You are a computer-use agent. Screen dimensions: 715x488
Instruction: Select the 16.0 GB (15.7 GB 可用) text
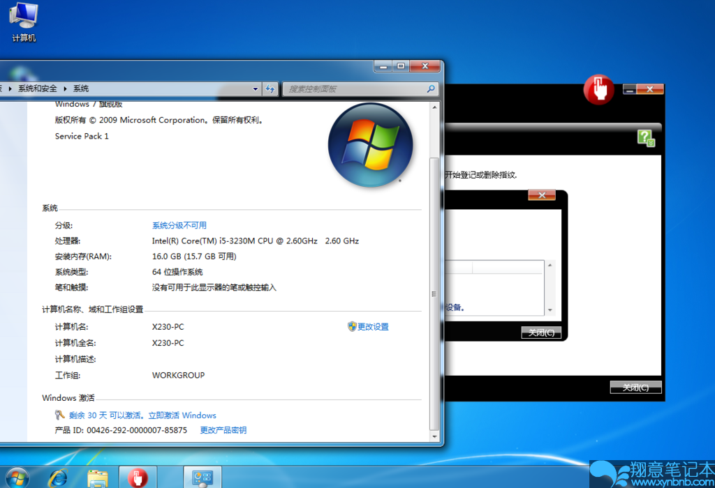click(194, 257)
